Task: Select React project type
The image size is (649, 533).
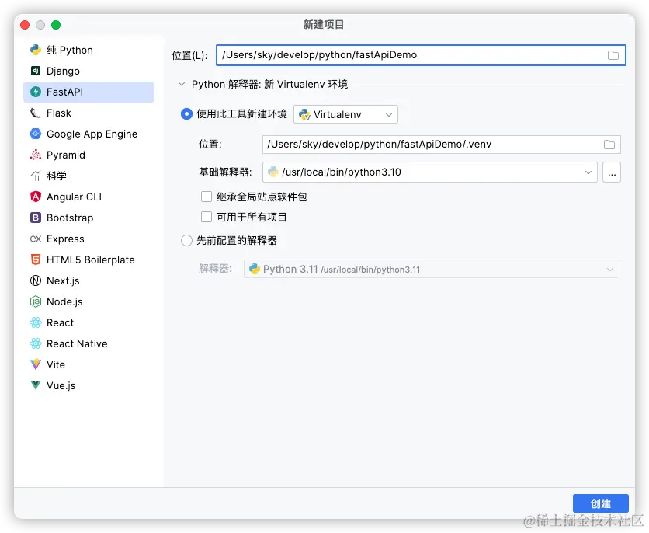Action: pyautogui.click(x=89, y=322)
